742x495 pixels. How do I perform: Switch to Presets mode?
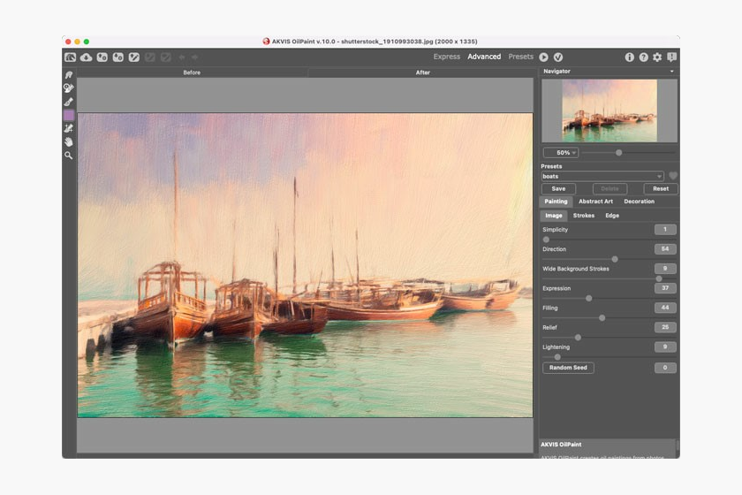click(x=520, y=57)
